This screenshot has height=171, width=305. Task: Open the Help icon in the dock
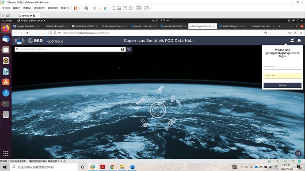[x=6, y=93]
